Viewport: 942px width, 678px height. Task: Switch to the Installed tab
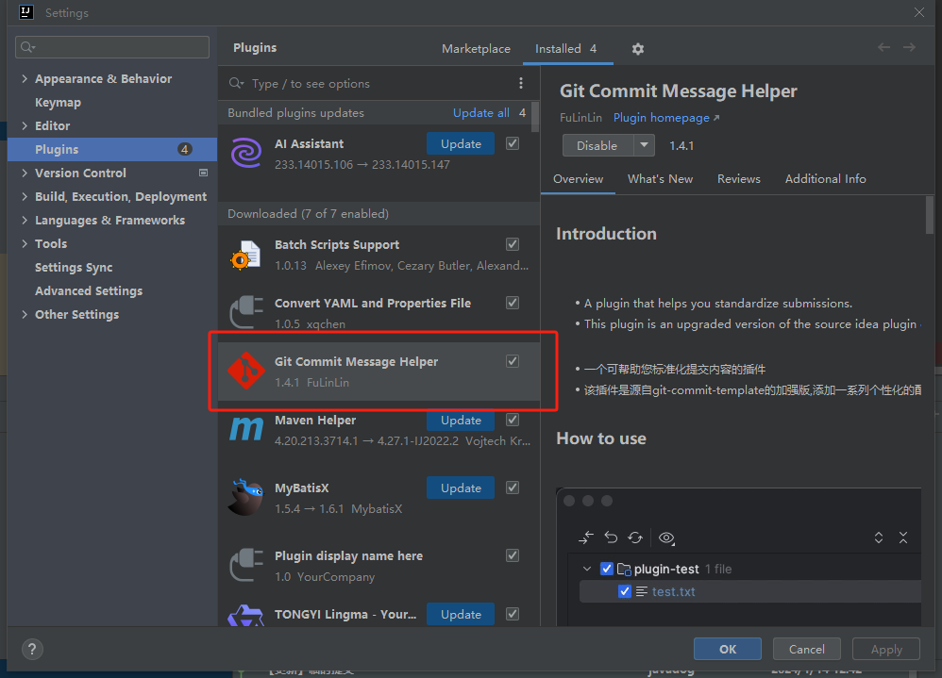(x=566, y=49)
